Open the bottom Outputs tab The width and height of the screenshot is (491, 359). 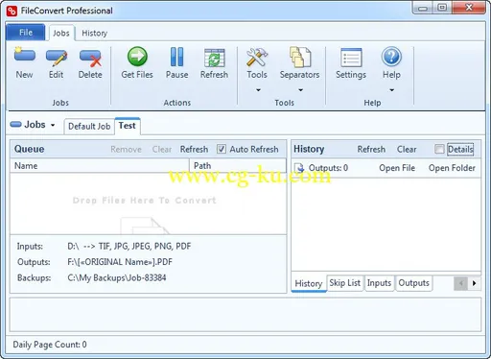(x=413, y=283)
